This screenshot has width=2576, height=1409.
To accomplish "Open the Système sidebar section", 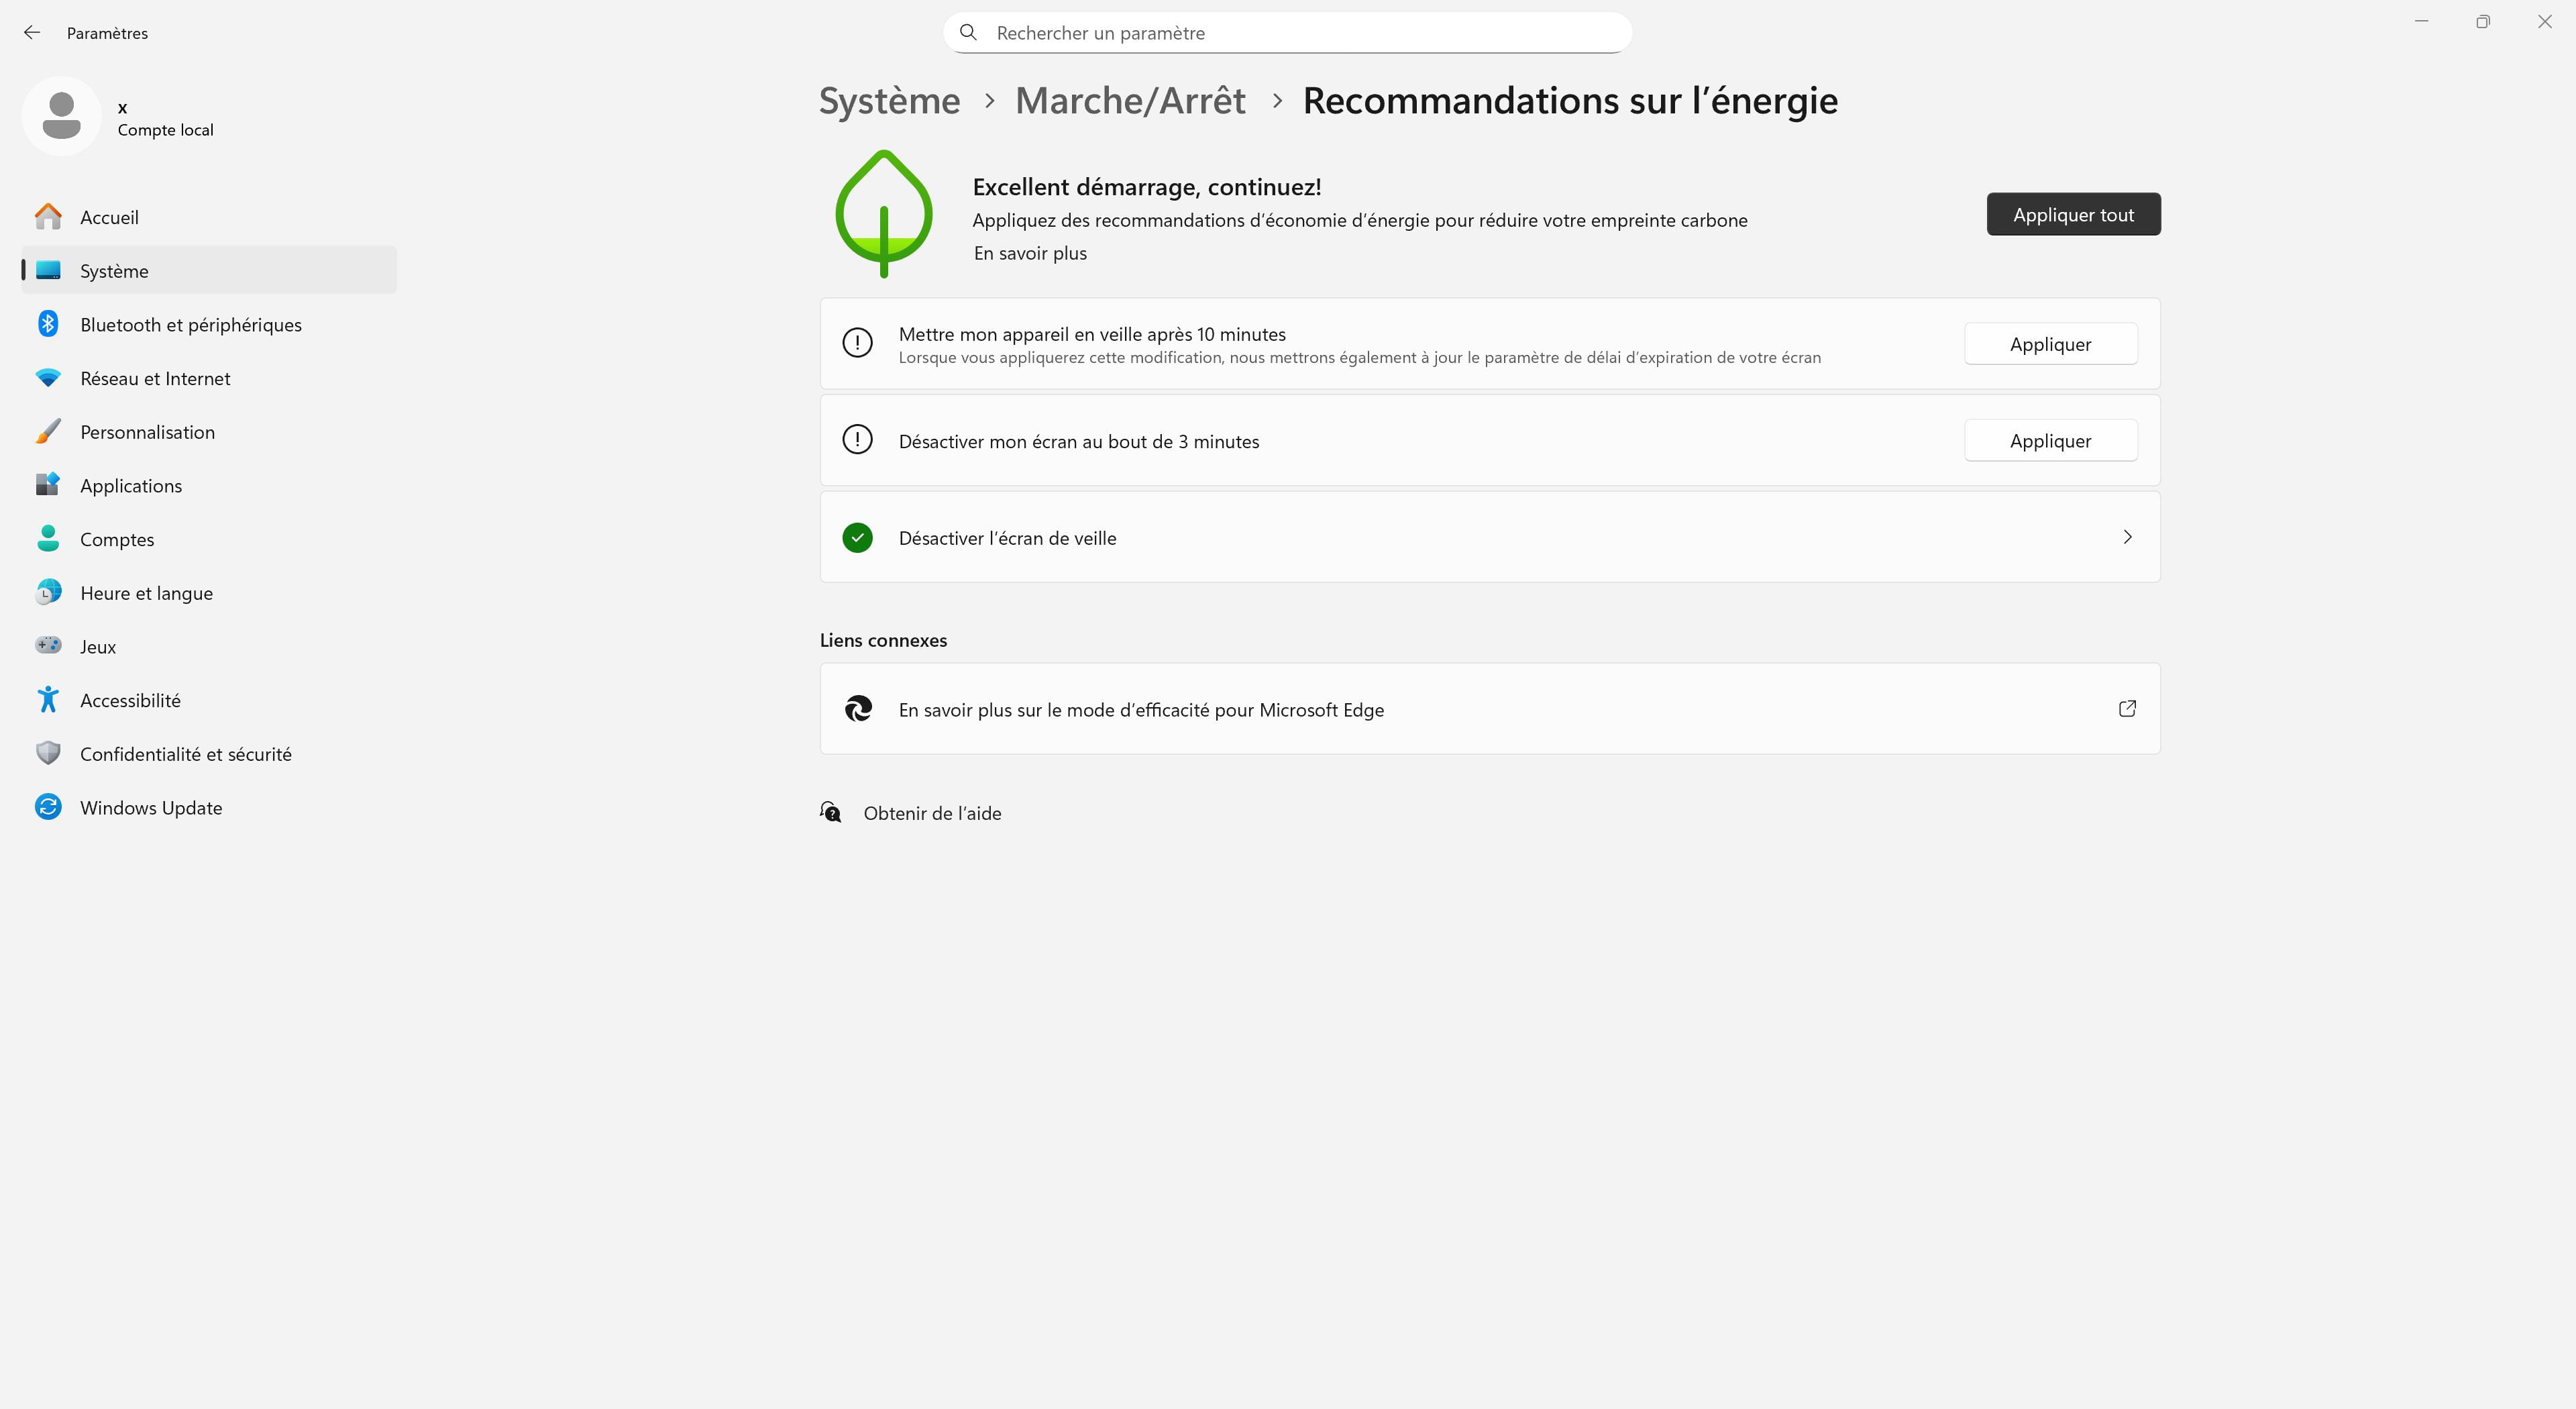I will [x=114, y=271].
